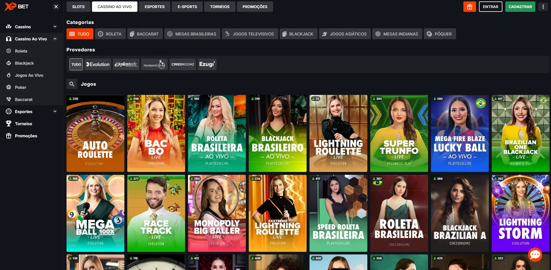This screenshot has width=551, height=270.
Task: Open the three-dot more options menu
Action: (x=543, y=7)
